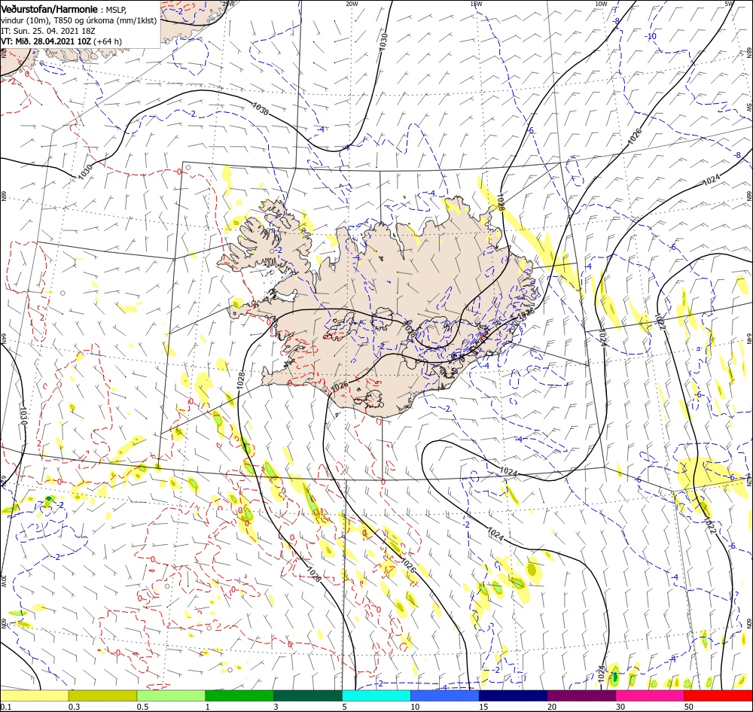The height and width of the screenshot is (712, 753).
Task: Click the 'IT: Sun. 25. 04. 2021 18Z' line
Action: click(48, 31)
